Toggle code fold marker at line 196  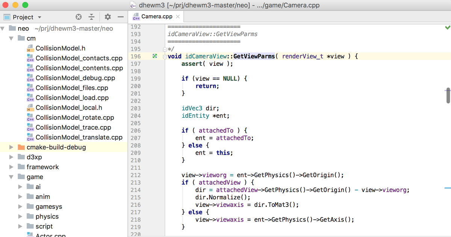point(165,57)
